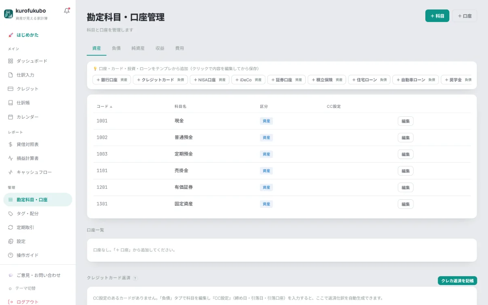Select the 資産 tab

tap(96, 48)
